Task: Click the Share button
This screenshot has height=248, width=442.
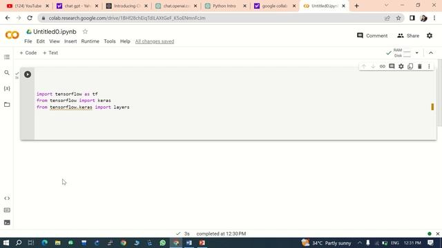Action: pos(408,36)
